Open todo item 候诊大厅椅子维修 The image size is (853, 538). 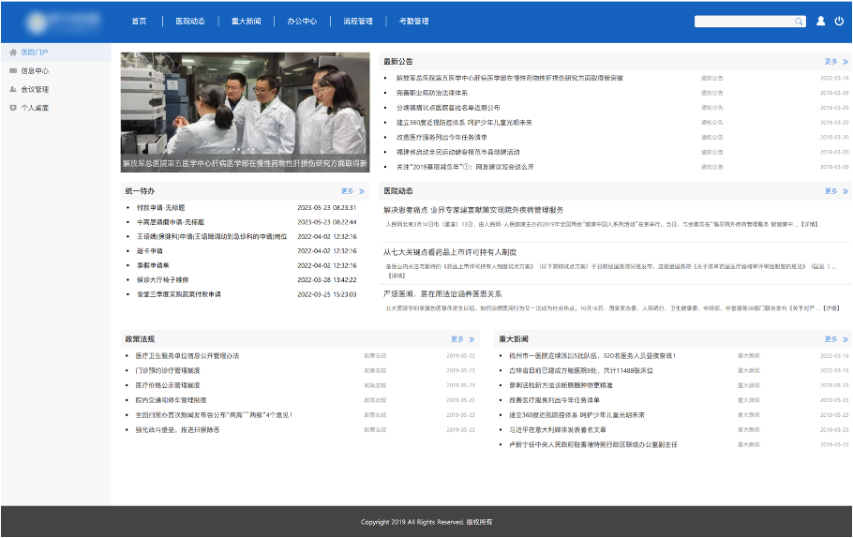pyautogui.click(x=163, y=280)
